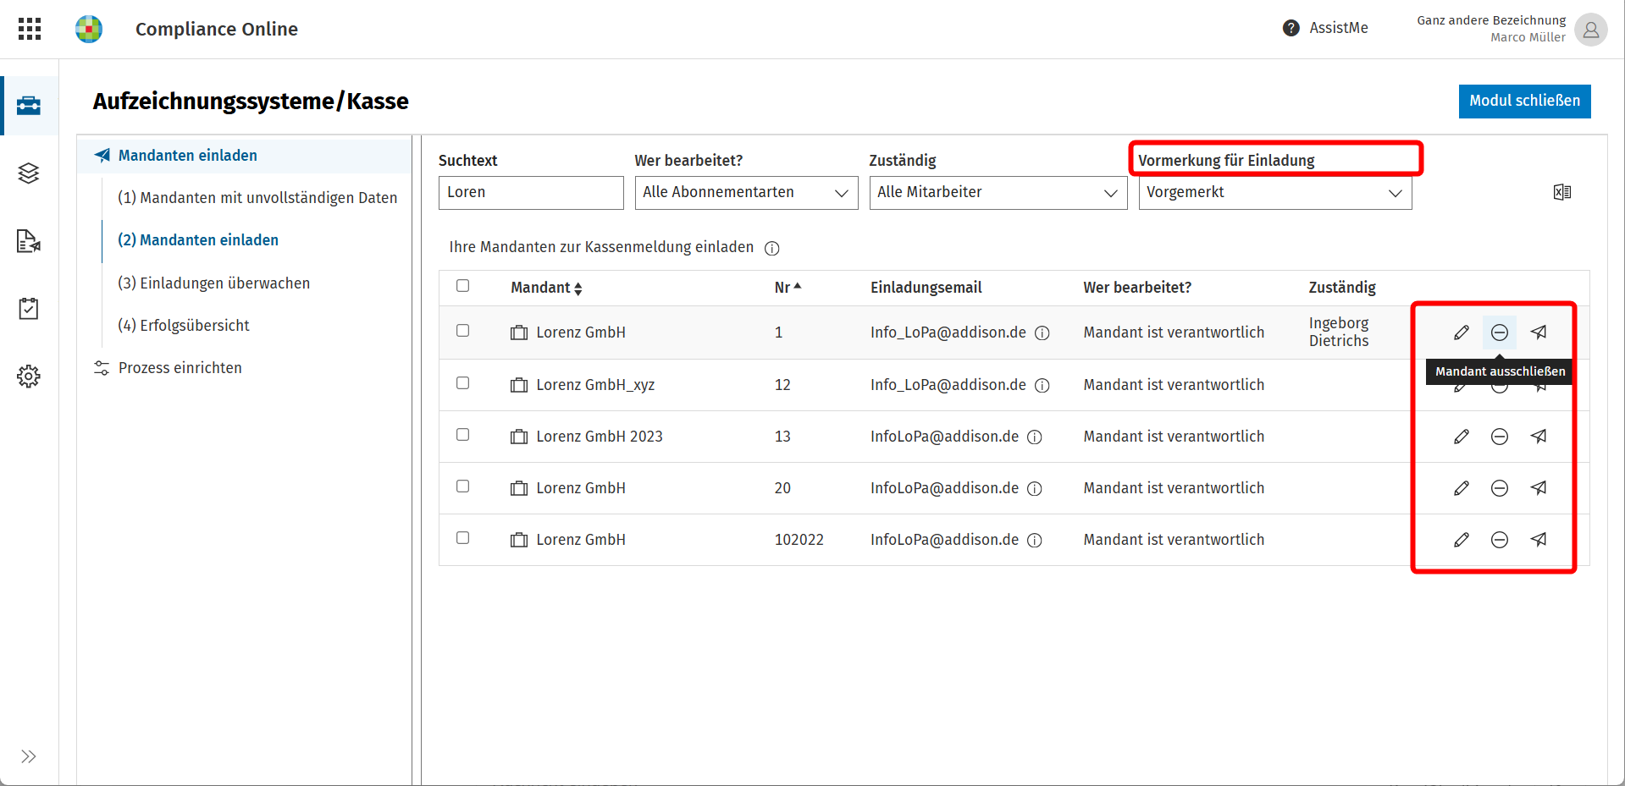Click the Suchtext input field
Image resolution: width=1625 pixels, height=786 pixels.
click(x=531, y=193)
